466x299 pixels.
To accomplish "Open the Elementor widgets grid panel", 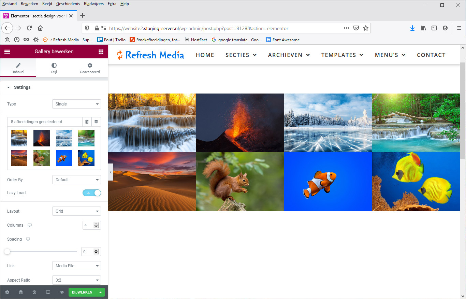I will 101,52.
